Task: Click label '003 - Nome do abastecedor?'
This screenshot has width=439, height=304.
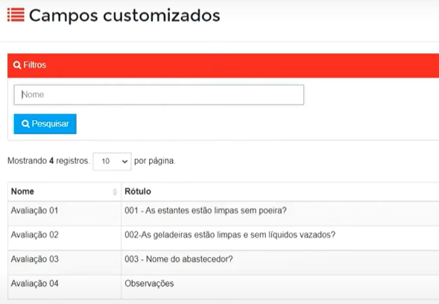Action: 179,259
